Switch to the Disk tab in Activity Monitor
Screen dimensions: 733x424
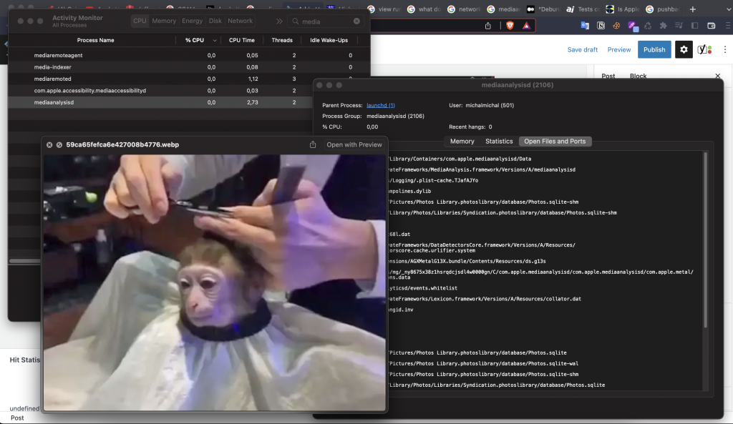pos(215,21)
